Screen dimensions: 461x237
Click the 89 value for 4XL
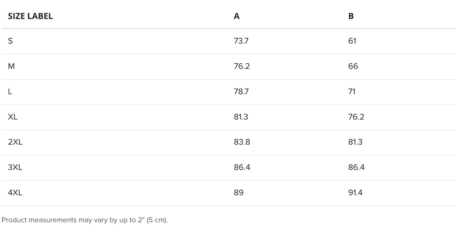tap(239, 193)
